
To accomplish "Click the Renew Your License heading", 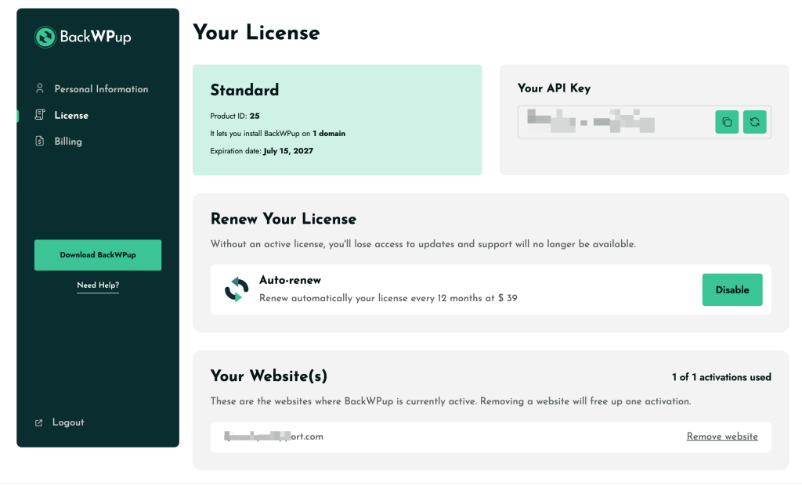I will click(x=284, y=219).
